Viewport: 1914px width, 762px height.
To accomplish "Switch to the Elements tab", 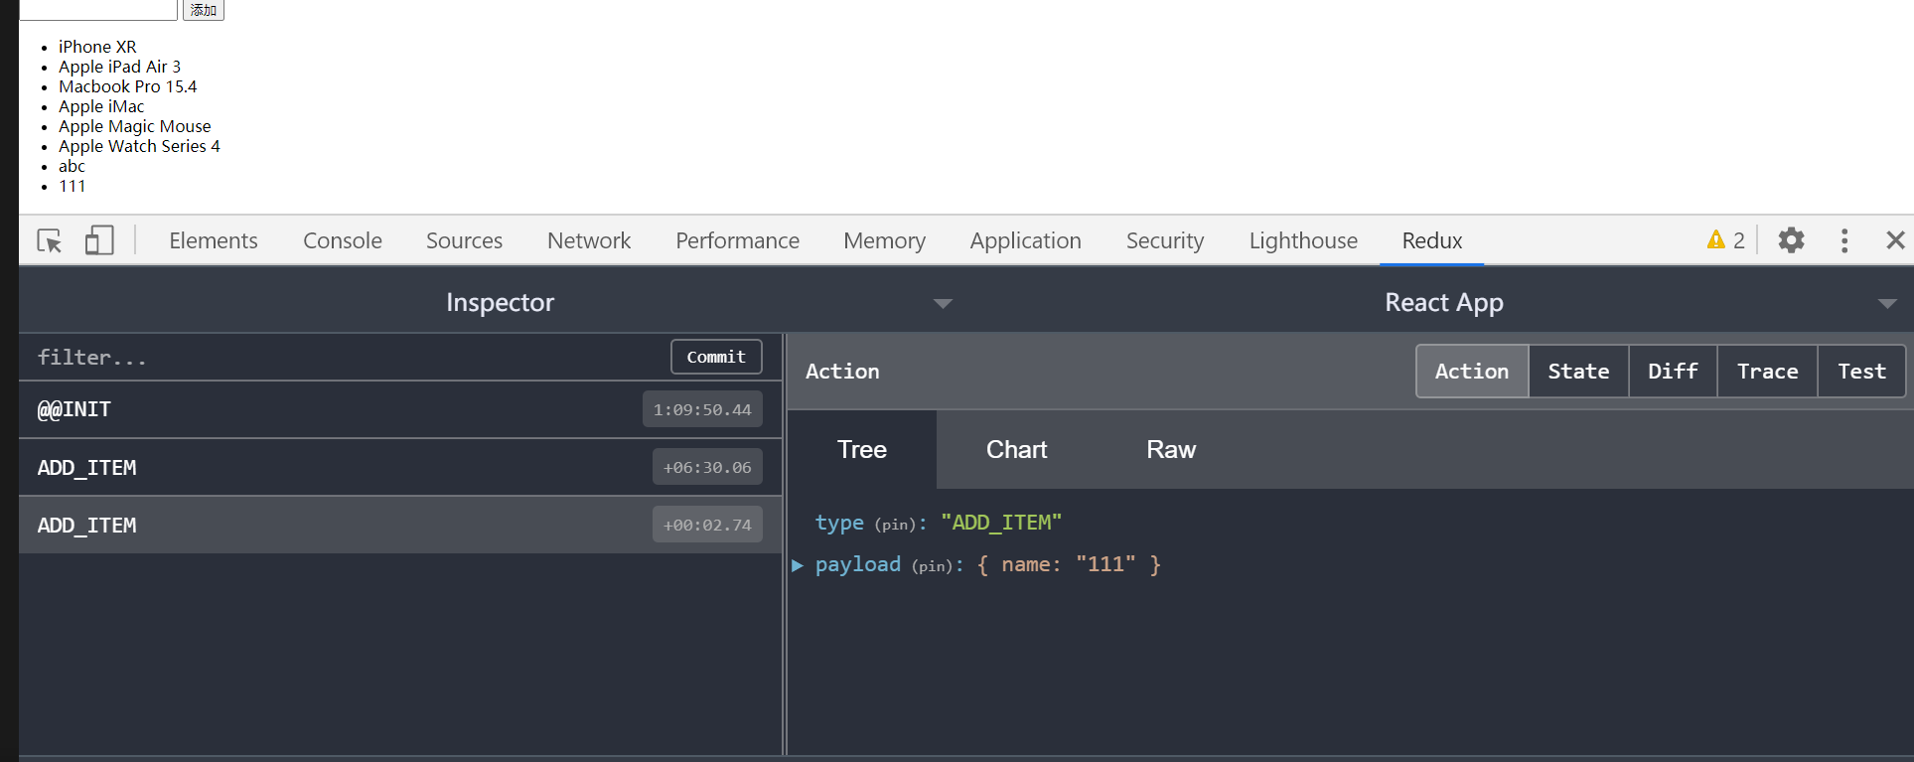I will pyautogui.click(x=214, y=240).
